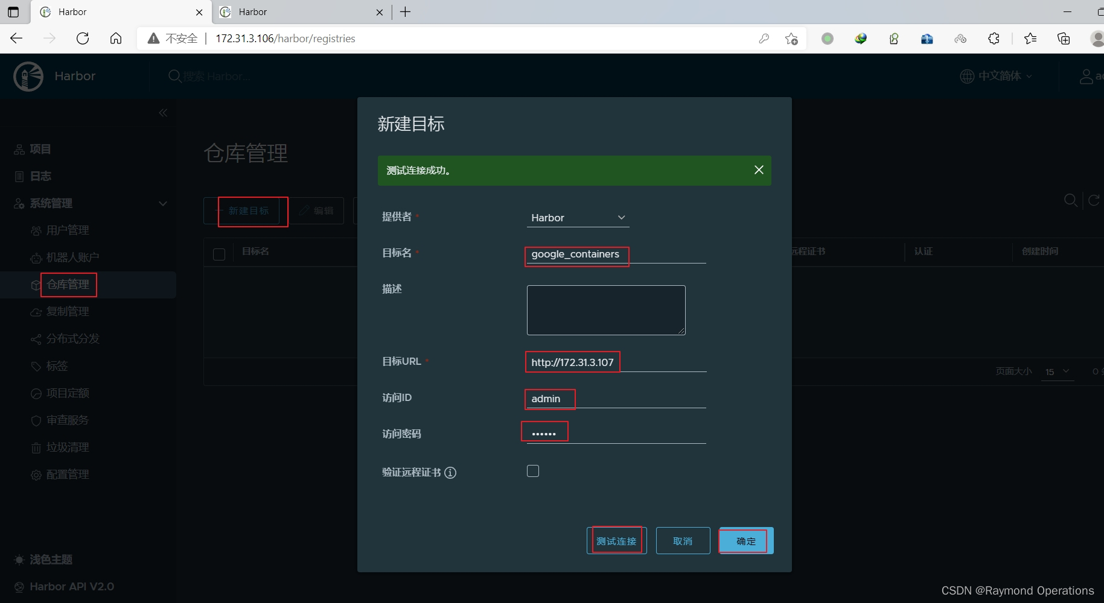Select 仓库管理 in the sidebar

point(68,285)
